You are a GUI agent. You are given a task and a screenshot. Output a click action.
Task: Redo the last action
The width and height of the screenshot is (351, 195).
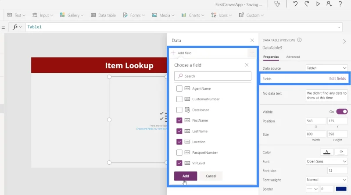pyautogui.click(x=307, y=4)
